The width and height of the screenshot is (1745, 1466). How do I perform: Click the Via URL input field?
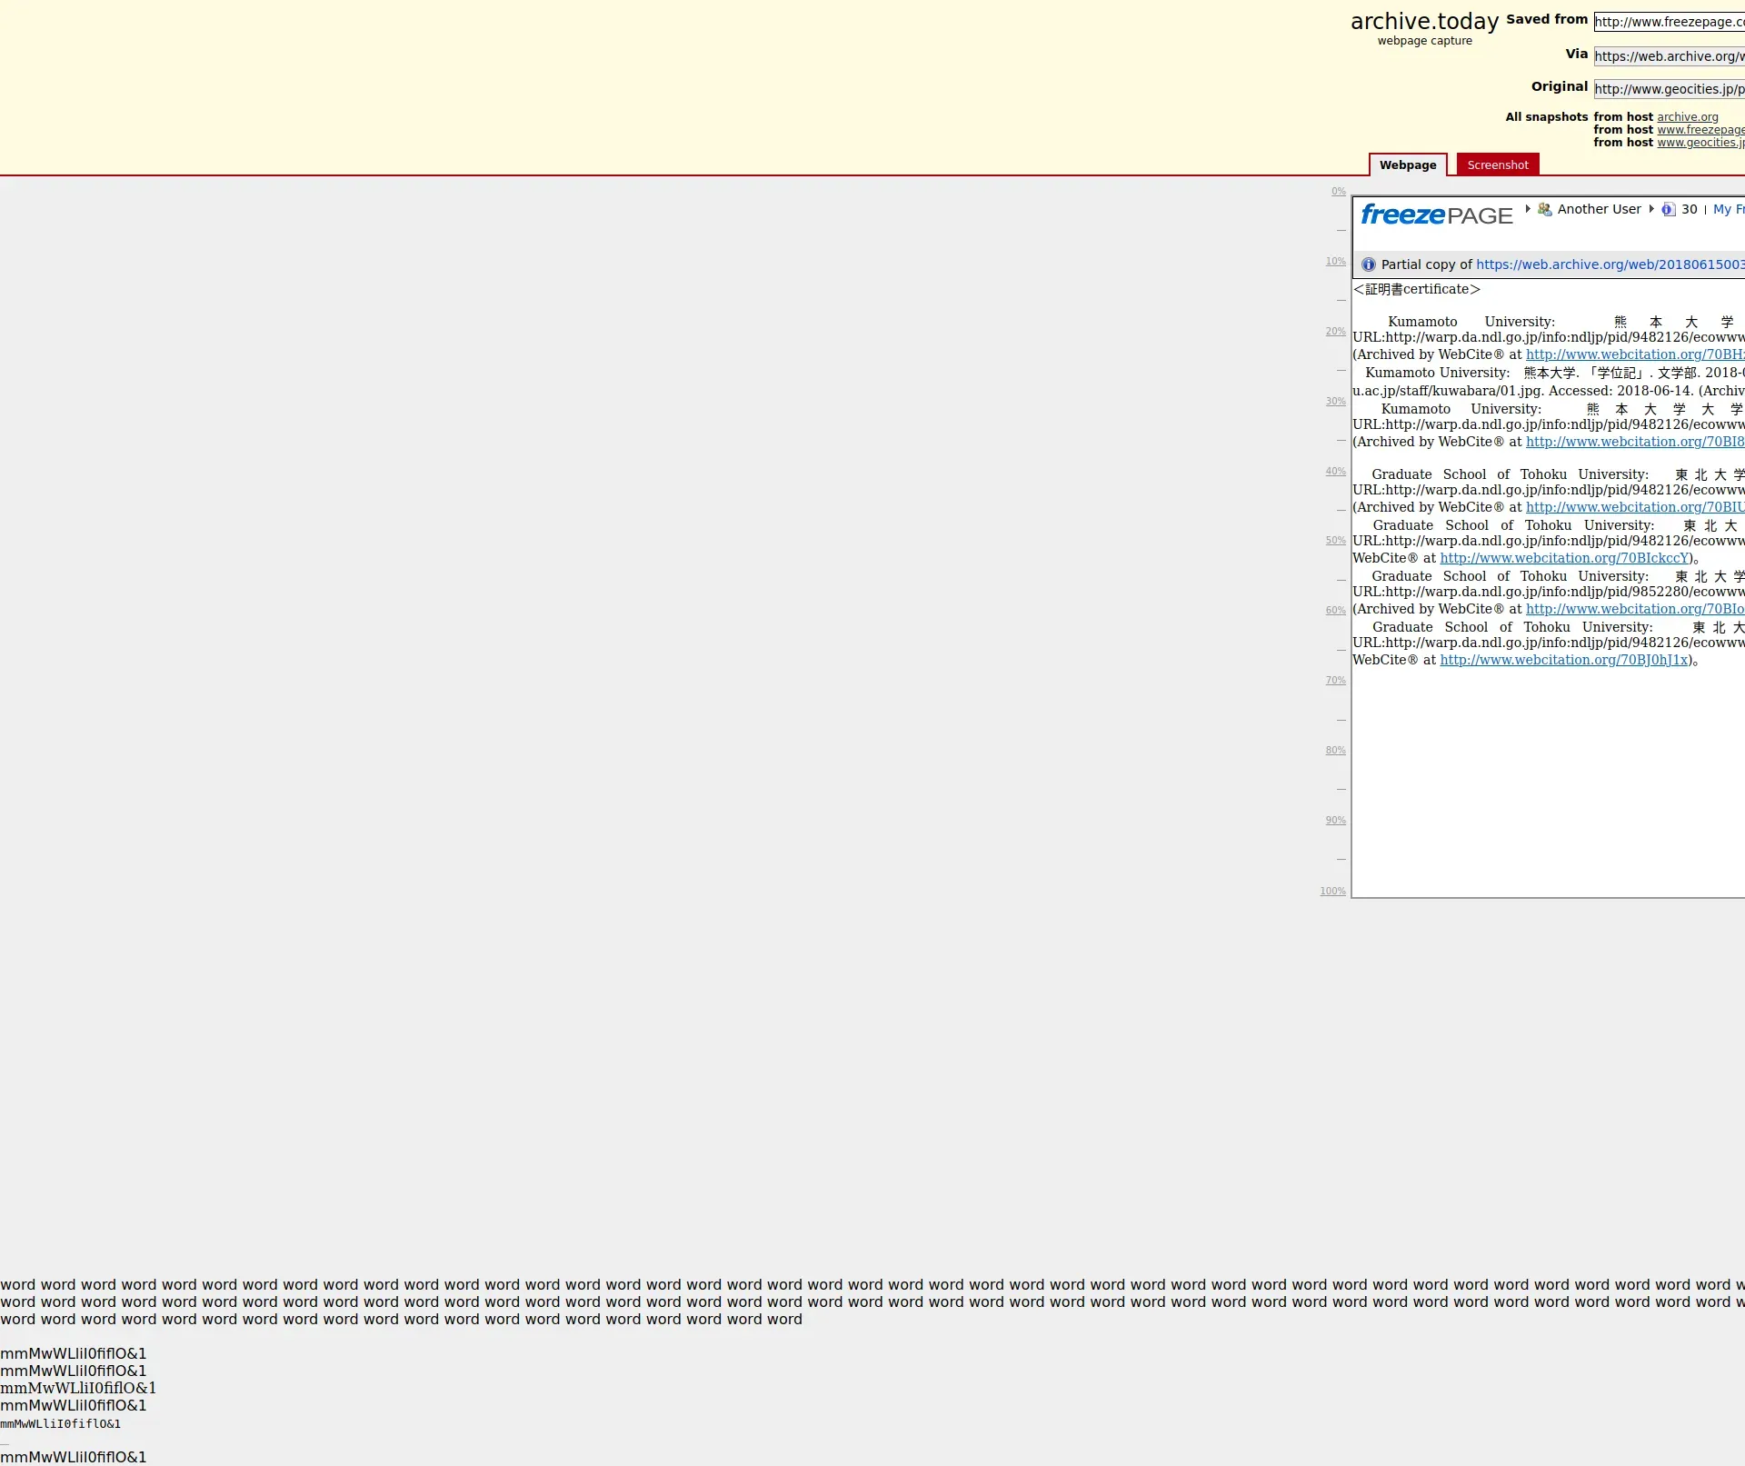click(1669, 56)
